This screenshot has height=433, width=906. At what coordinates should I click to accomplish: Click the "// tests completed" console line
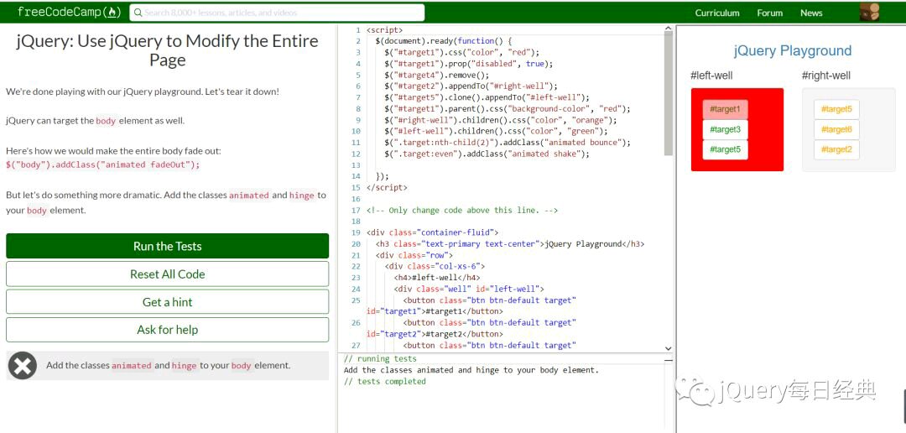[x=385, y=382]
